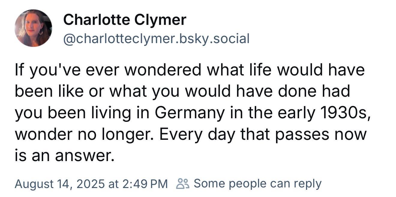The height and width of the screenshot is (197, 396).
Task: Click "1930s" in the post text
Action: (344, 113)
